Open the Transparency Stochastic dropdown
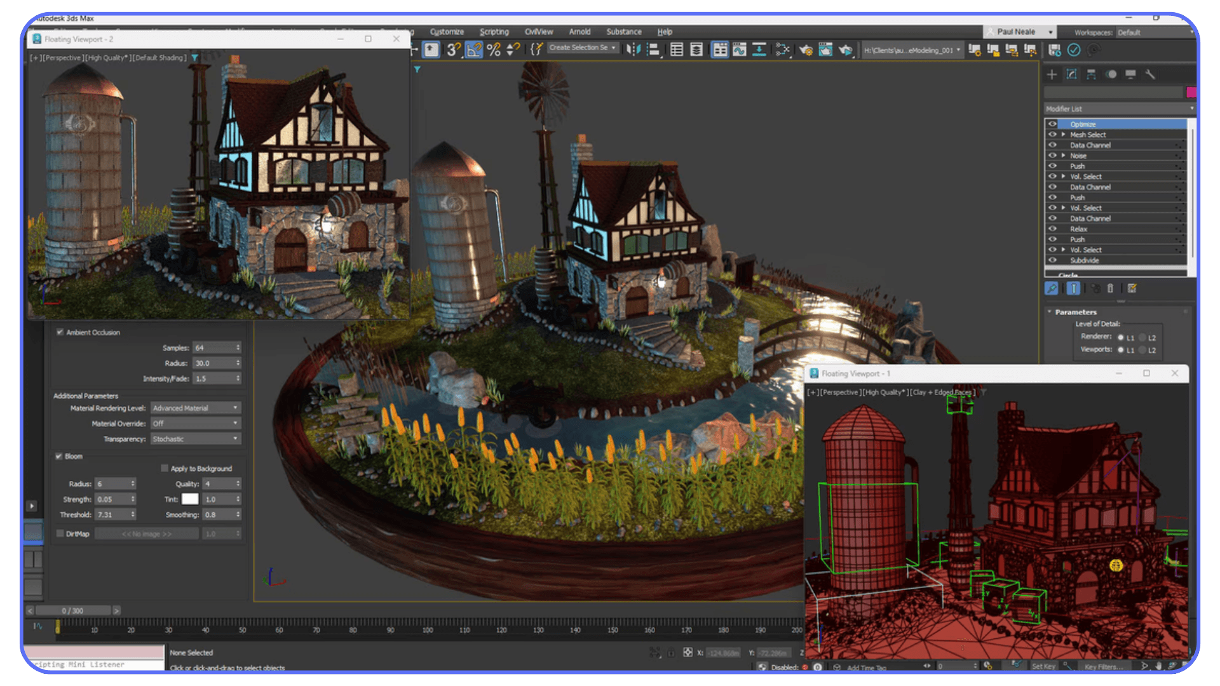Screen dimensions: 1220x686 tap(196, 439)
